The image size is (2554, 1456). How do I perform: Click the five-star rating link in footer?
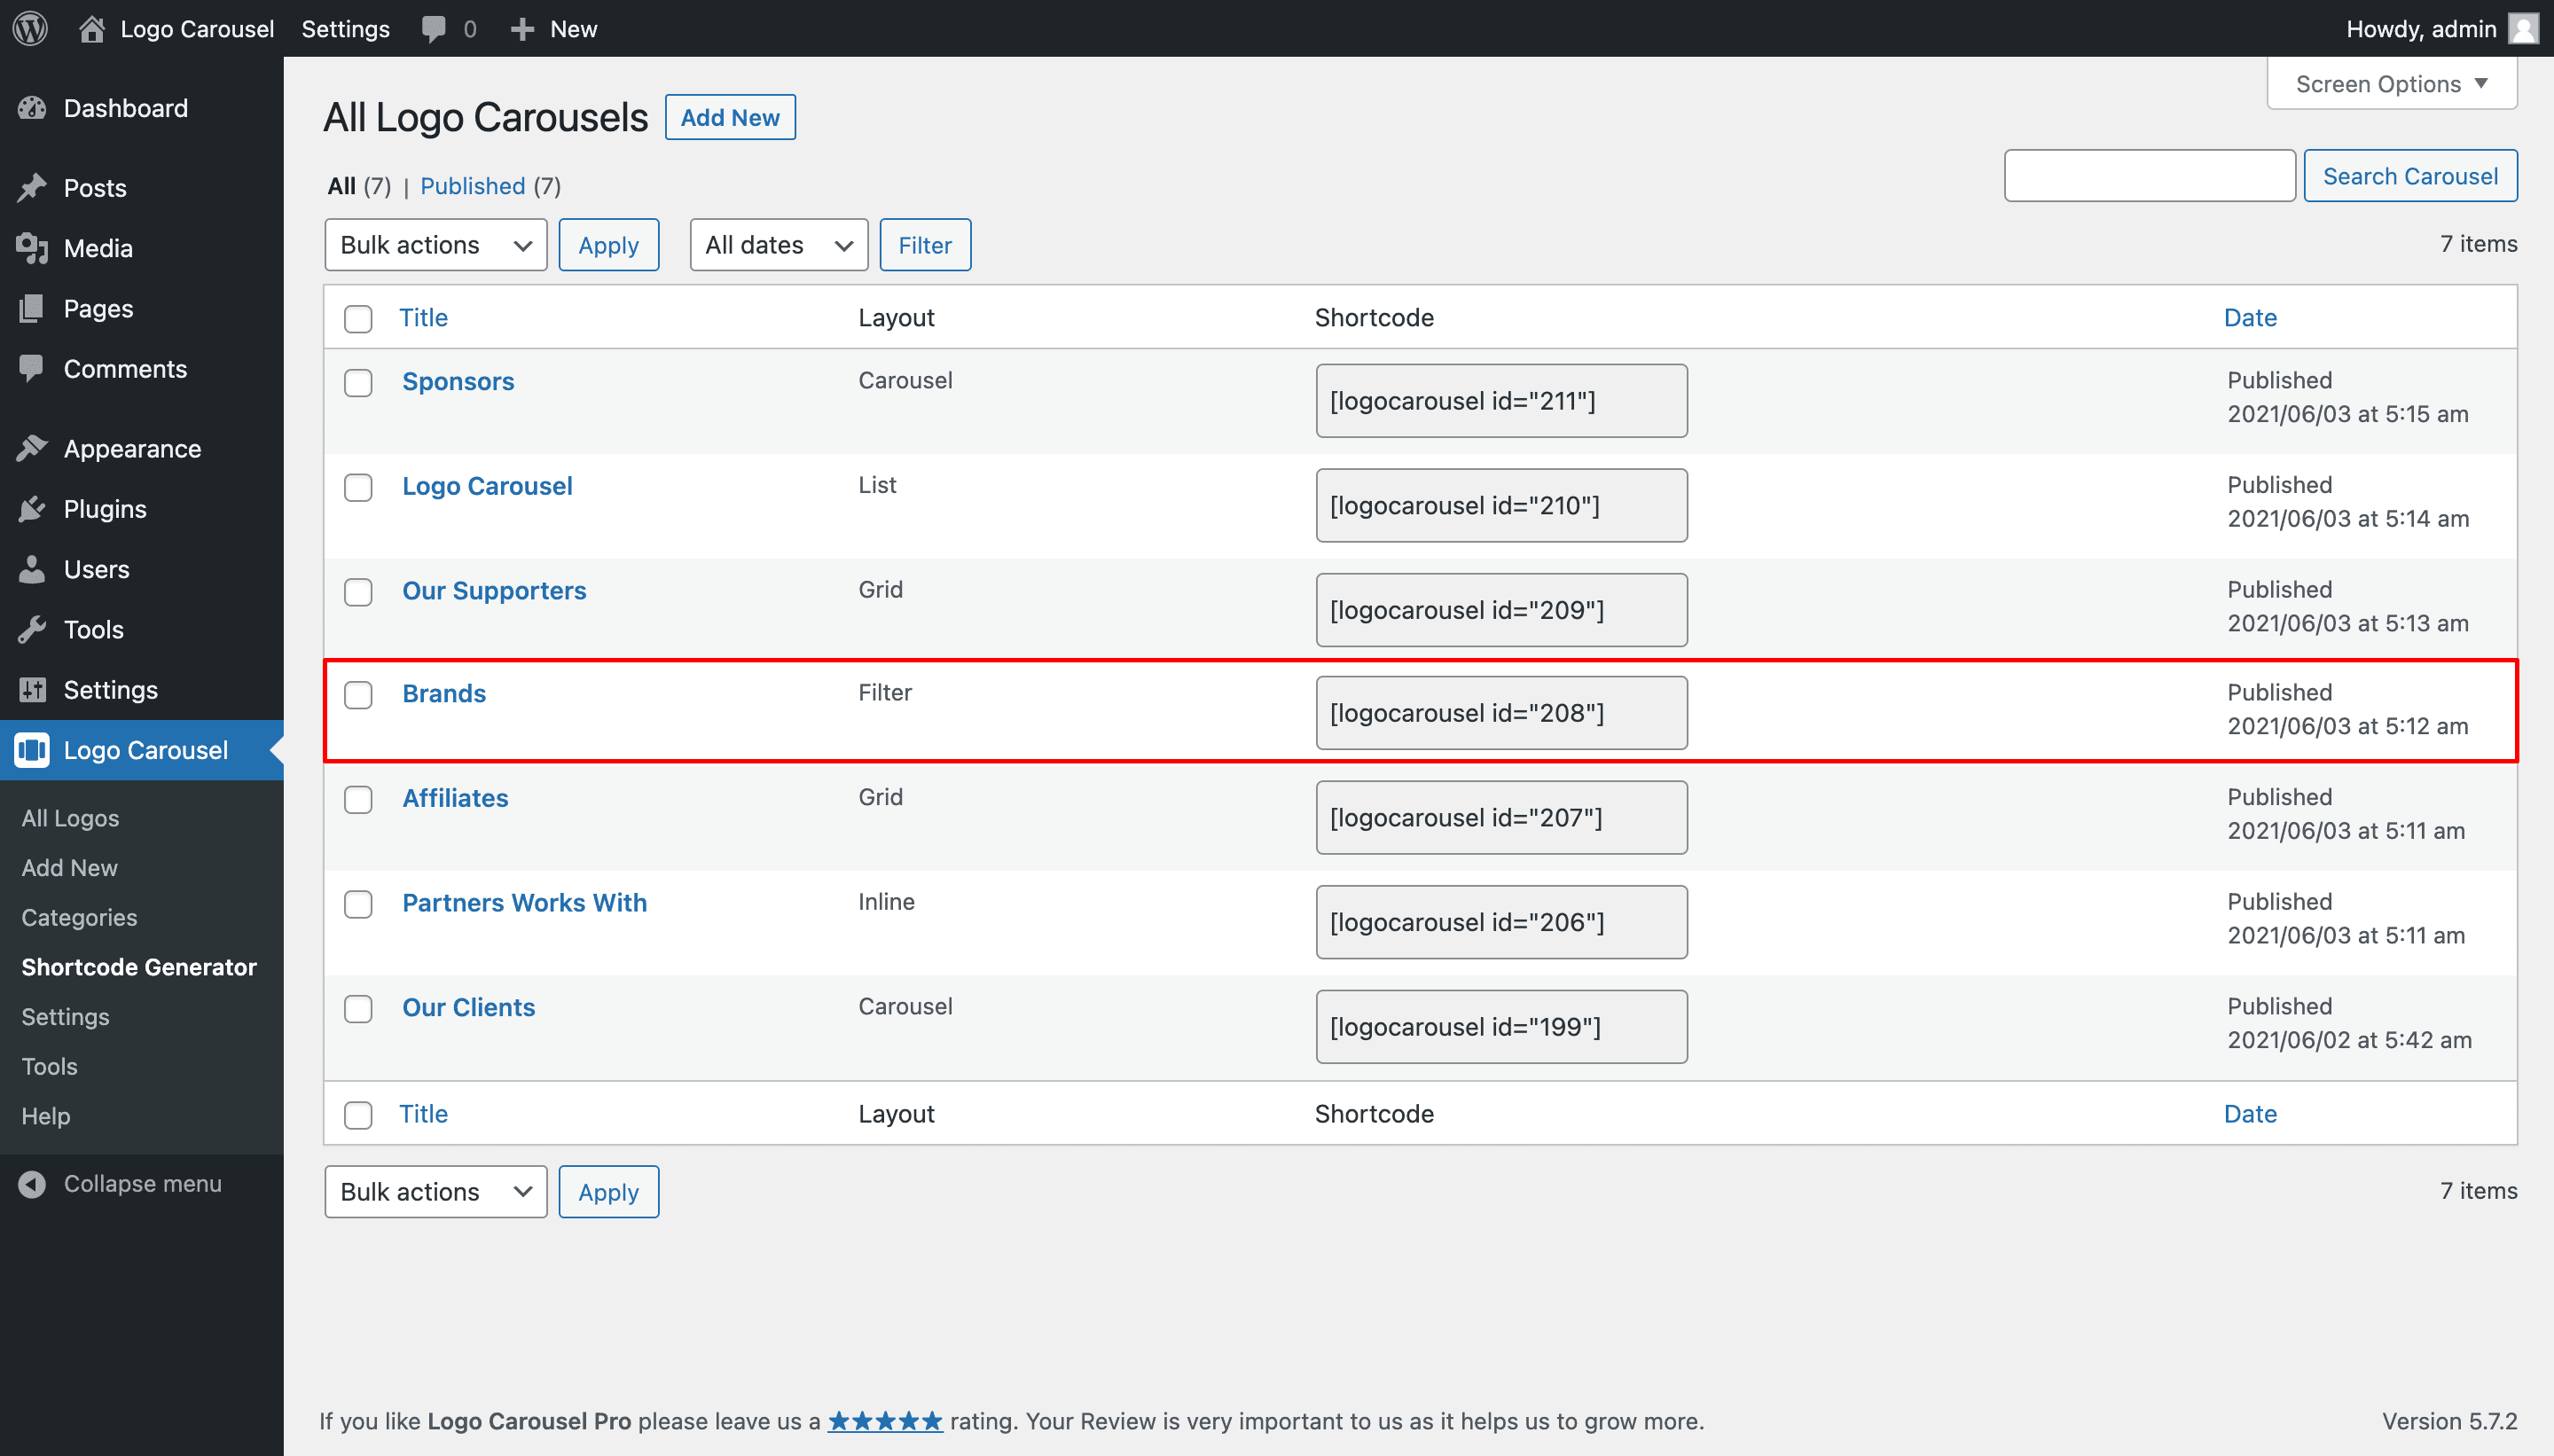point(884,1421)
